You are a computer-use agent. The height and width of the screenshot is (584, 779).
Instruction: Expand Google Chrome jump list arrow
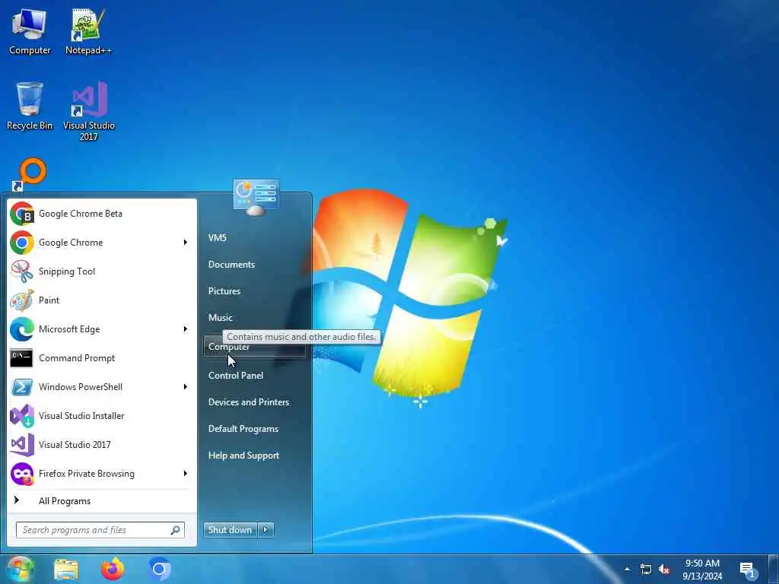186,243
